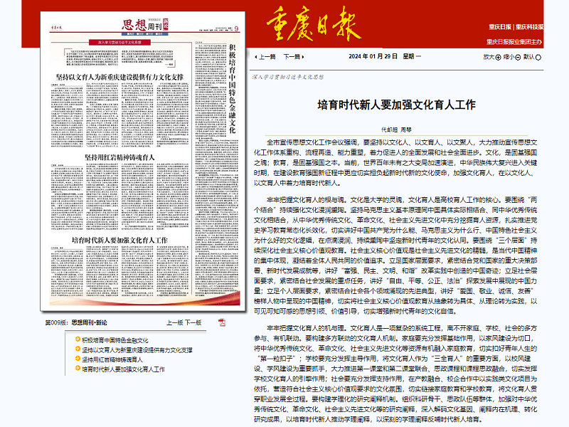
Task: Click the arrow icon after 下一篇
Action: 303,57
